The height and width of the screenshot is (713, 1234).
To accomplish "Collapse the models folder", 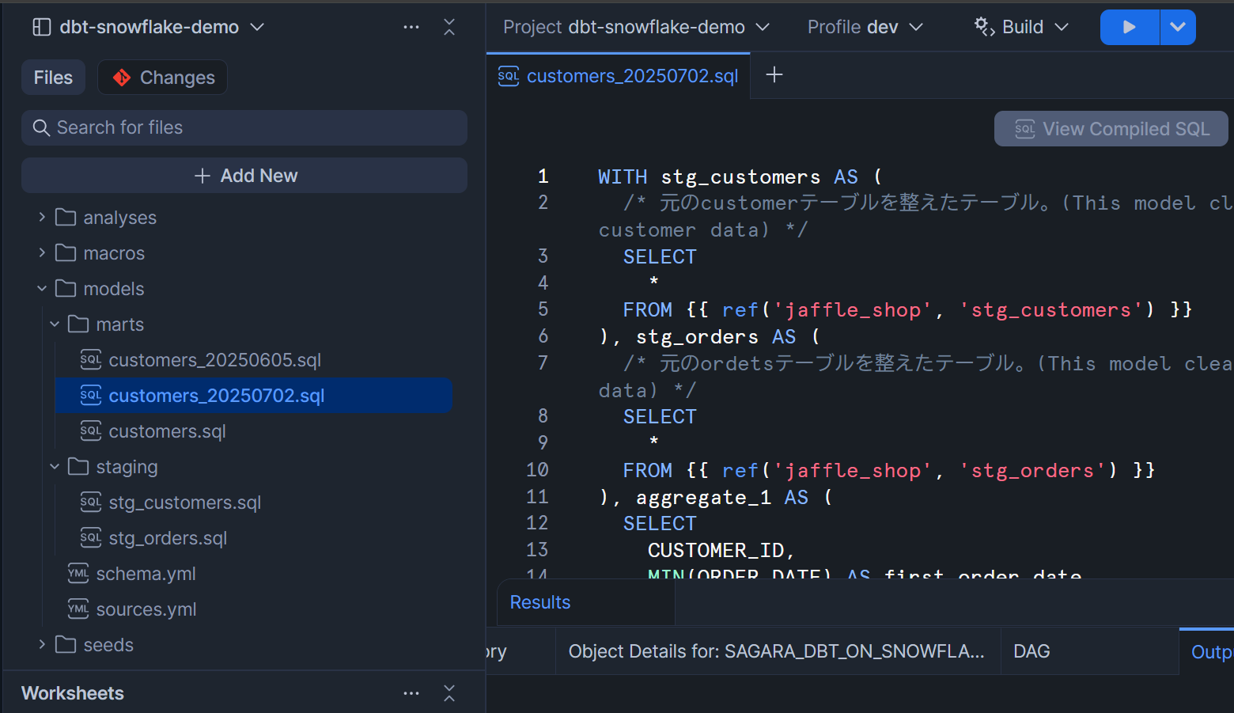I will click(42, 288).
